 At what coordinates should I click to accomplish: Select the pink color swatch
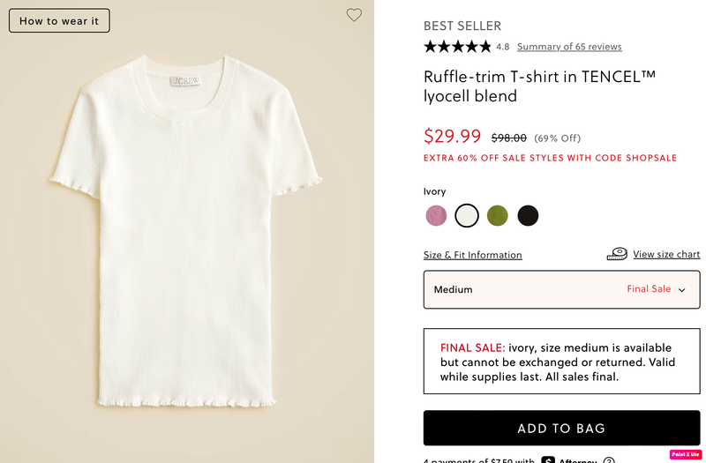pyautogui.click(x=436, y=215)
